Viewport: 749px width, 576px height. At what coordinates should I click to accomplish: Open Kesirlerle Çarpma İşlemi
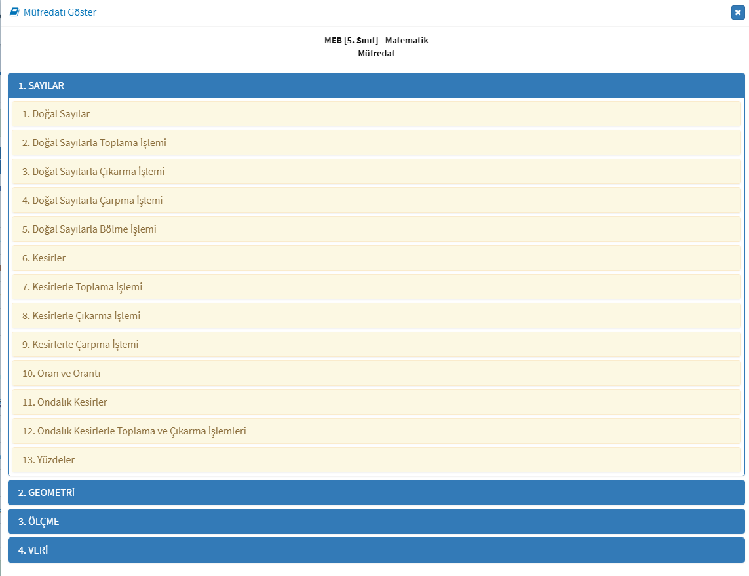point(376,345)
